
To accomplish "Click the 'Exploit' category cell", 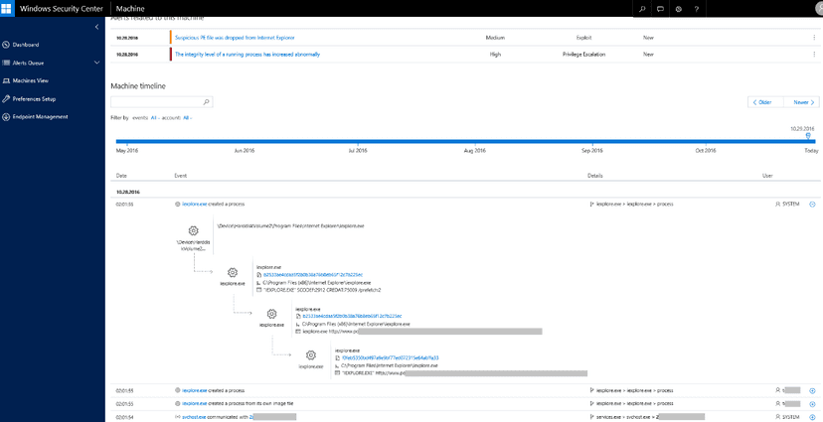I will click(x=583, y=38).
